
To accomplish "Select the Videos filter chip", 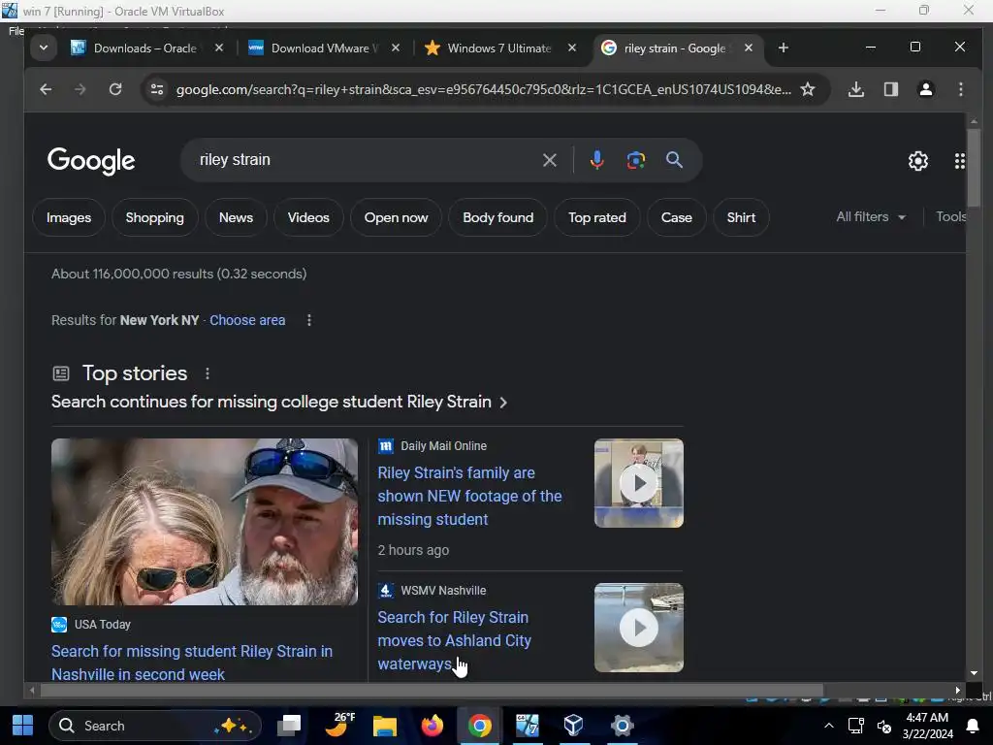I will click(308, 217).
